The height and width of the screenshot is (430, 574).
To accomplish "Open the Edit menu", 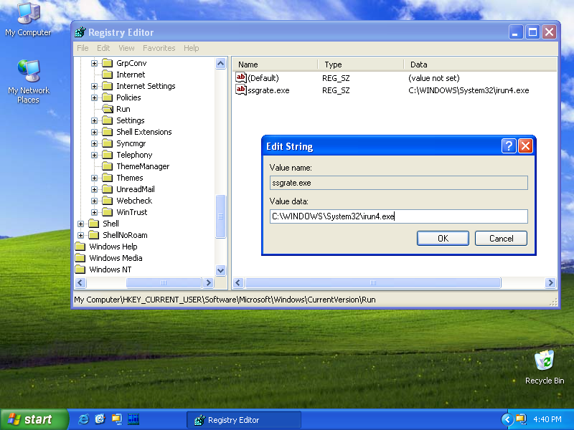I will pos(103,48).
